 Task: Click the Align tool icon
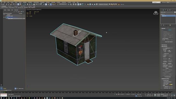click(71, 4)
